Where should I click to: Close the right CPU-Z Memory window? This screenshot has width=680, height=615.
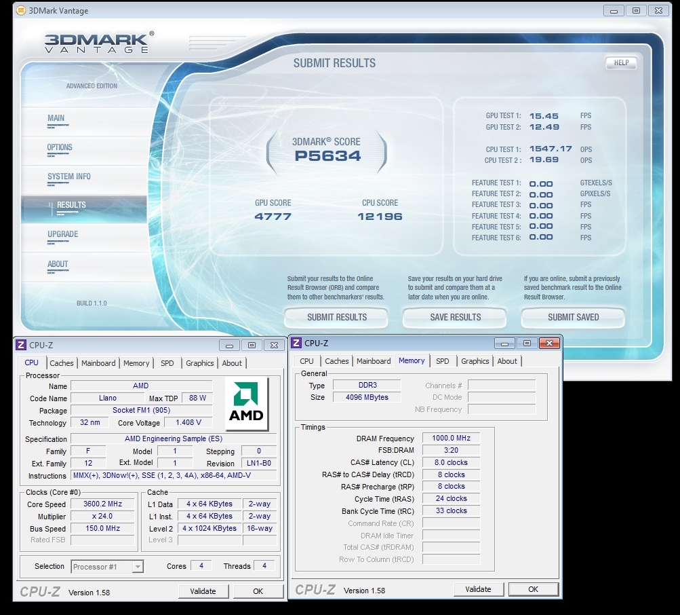click(x=549, y=343)
